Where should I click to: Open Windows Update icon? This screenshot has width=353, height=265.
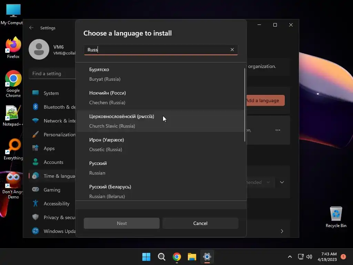(x=36, y=231)
